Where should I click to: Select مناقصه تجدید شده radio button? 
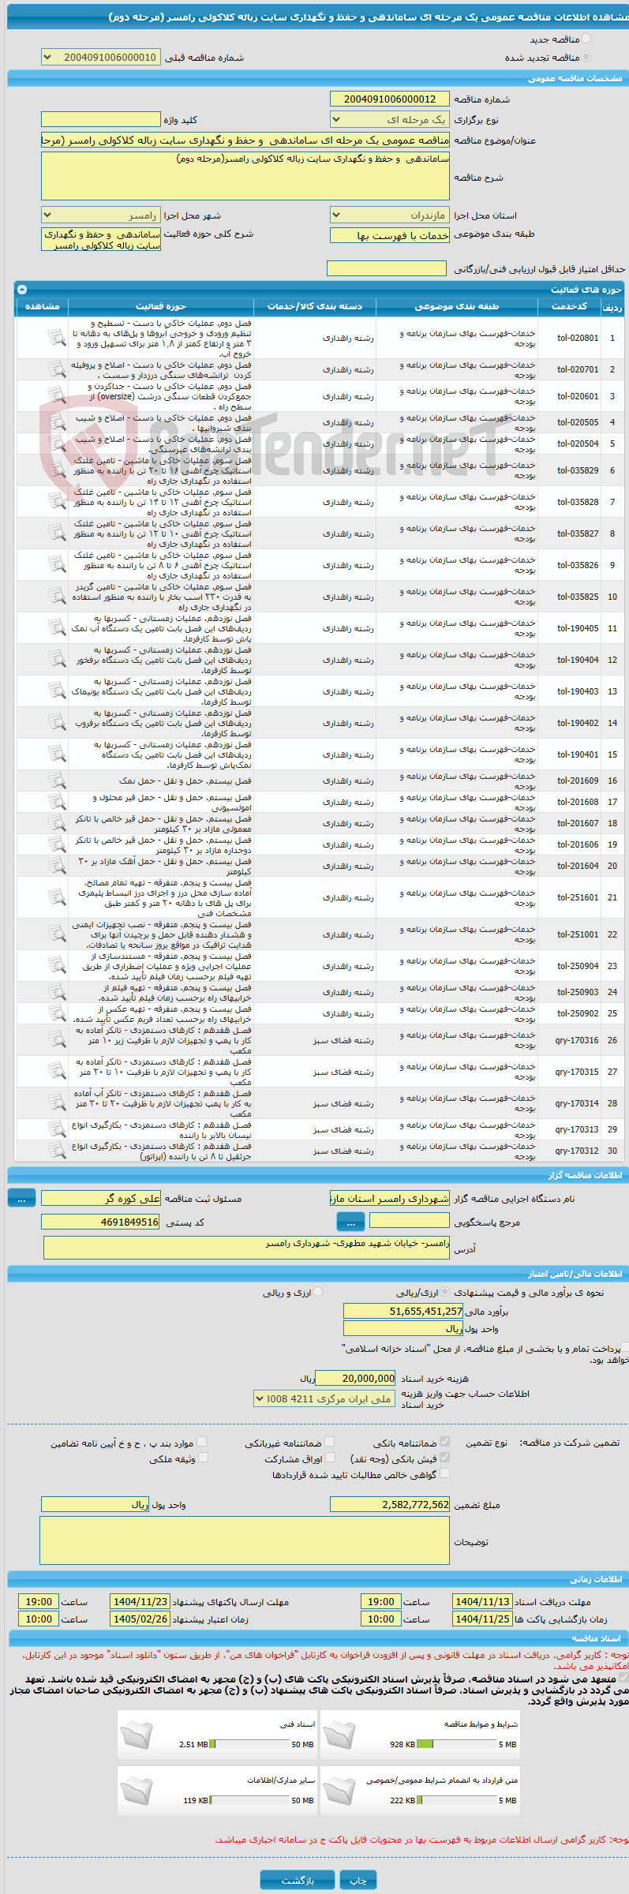coord(586,57)
